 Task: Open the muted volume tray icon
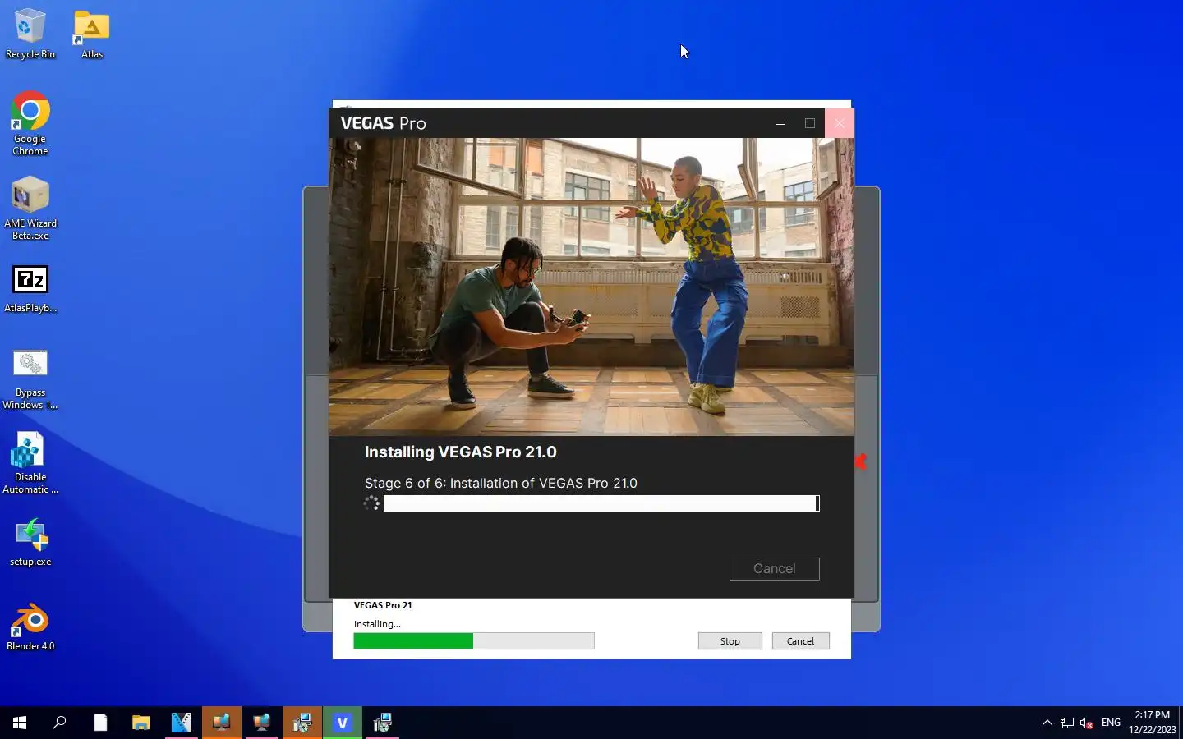pos(1086,723)
